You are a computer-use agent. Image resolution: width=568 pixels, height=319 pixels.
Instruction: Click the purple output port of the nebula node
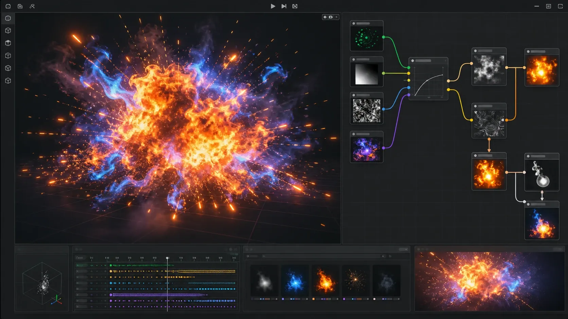tap(384, 148)
